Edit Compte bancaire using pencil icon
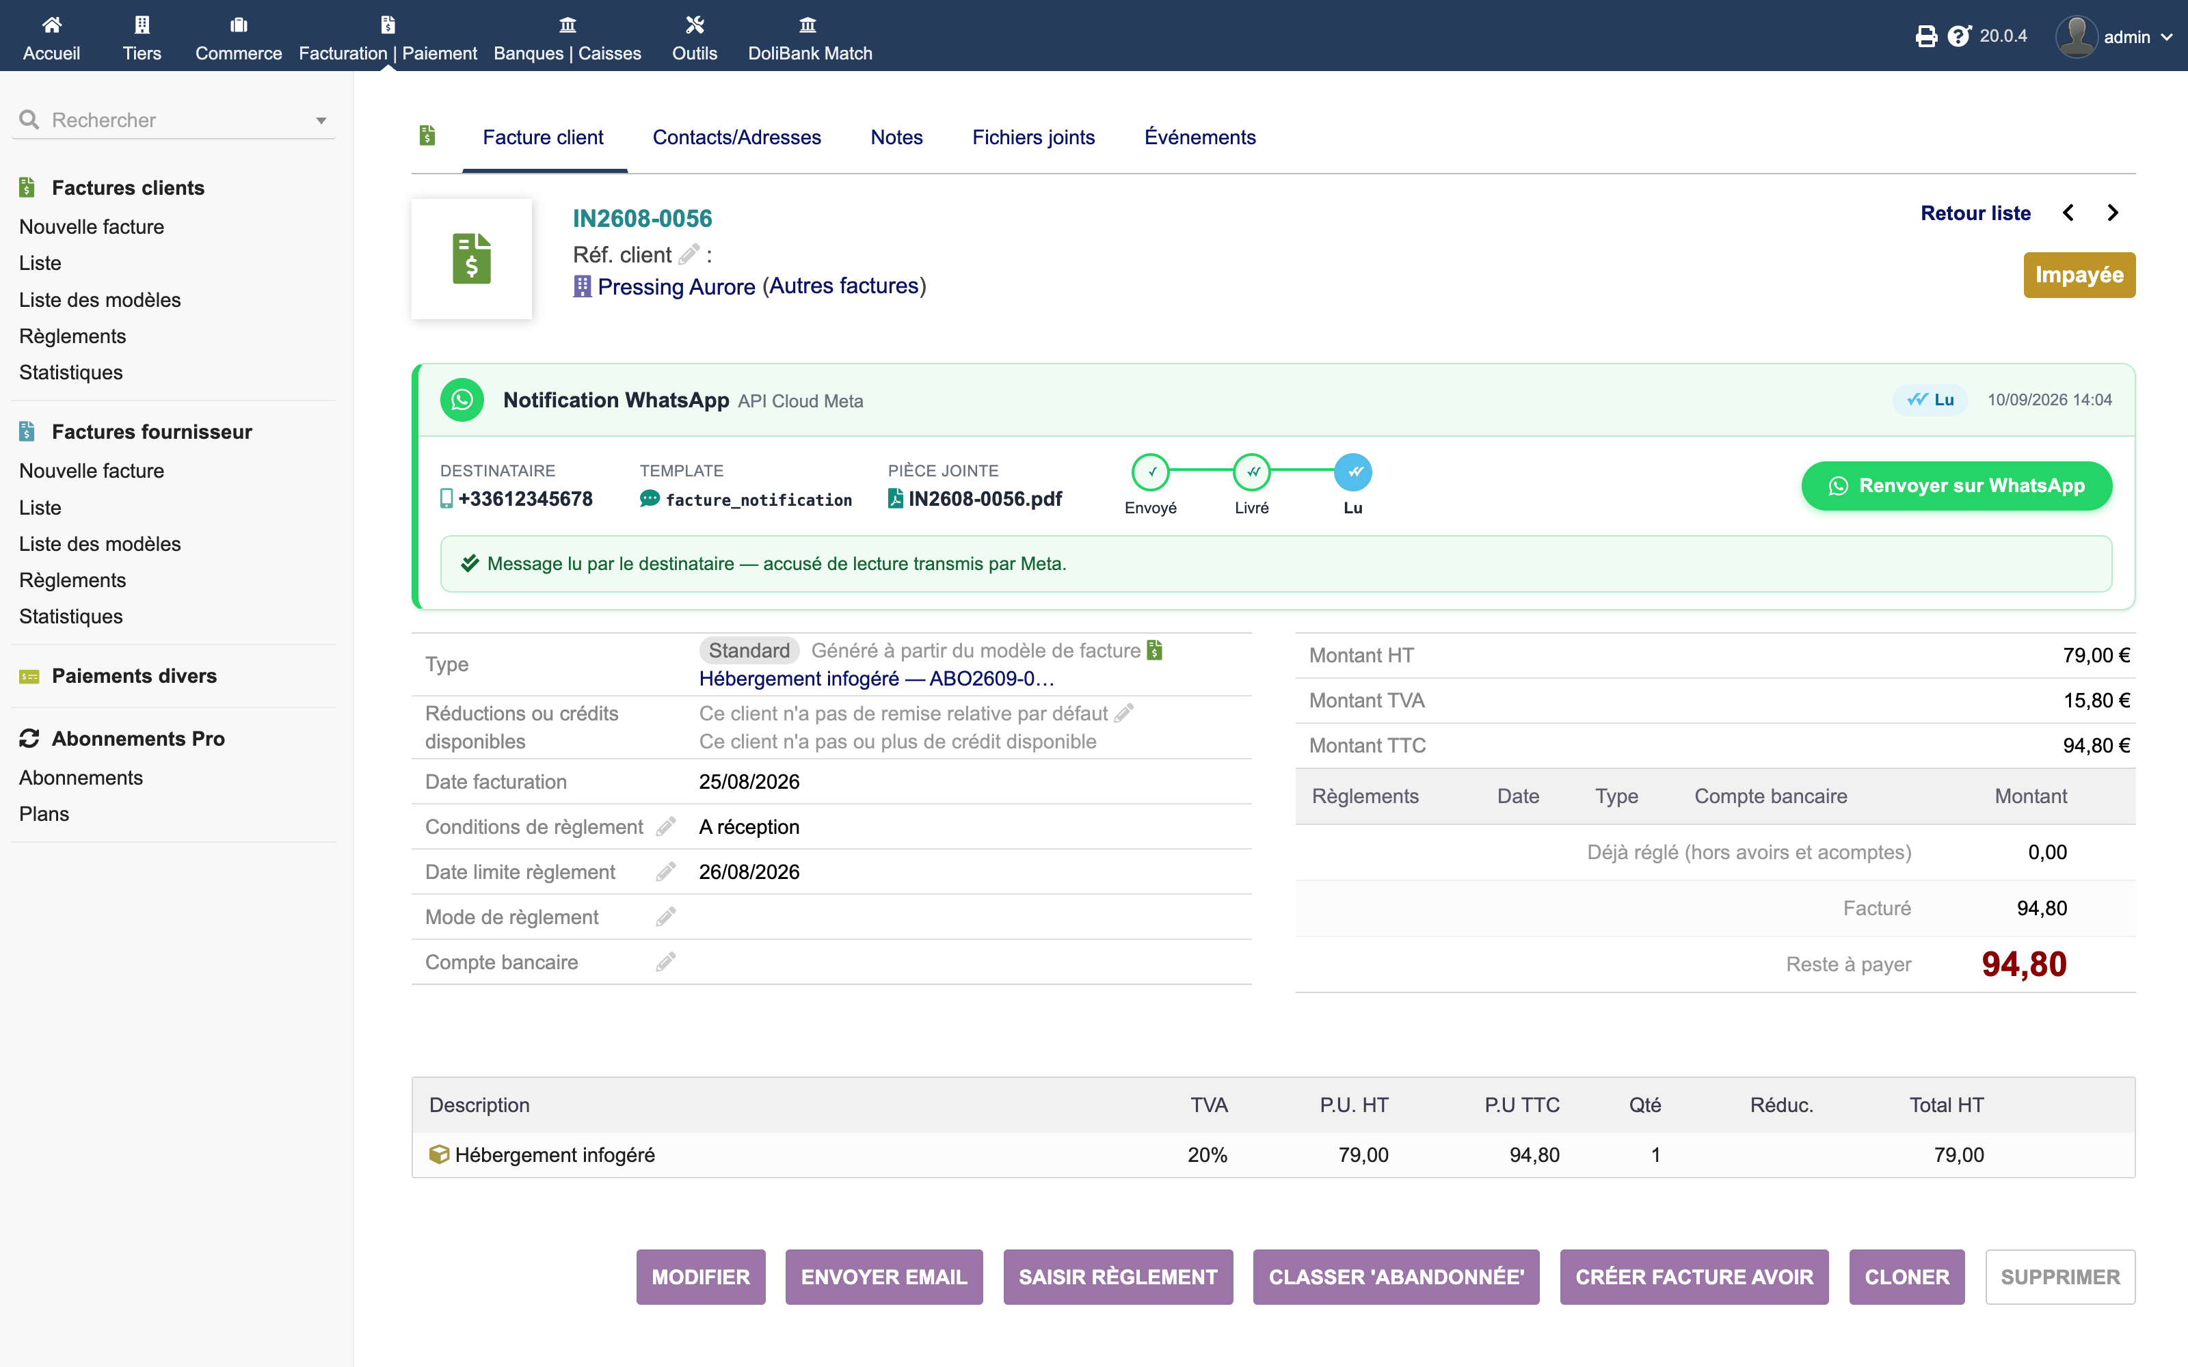The width and height of the screenshot is (2188, 1367). click(667, 962)
